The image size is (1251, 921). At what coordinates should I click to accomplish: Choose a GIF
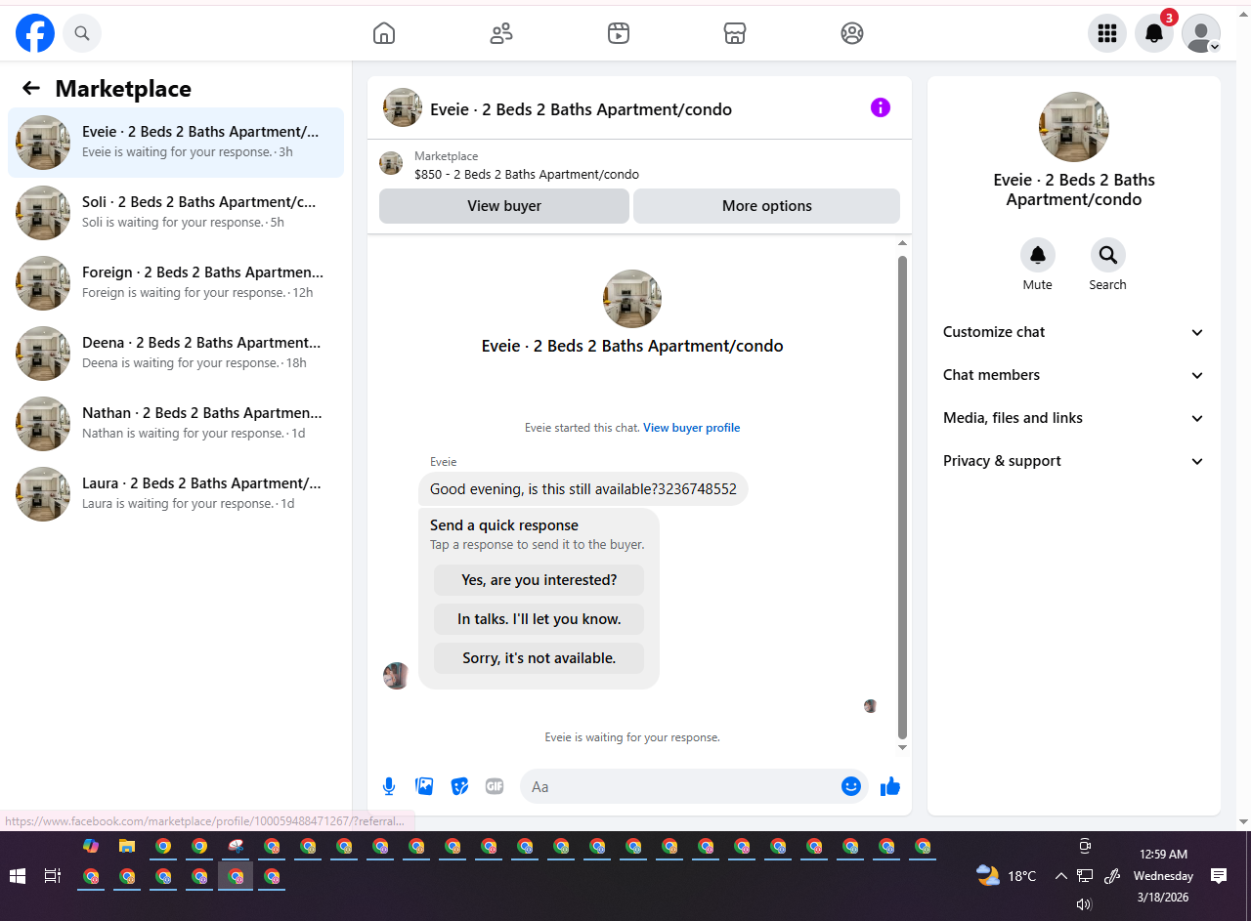tap(495, 786)
